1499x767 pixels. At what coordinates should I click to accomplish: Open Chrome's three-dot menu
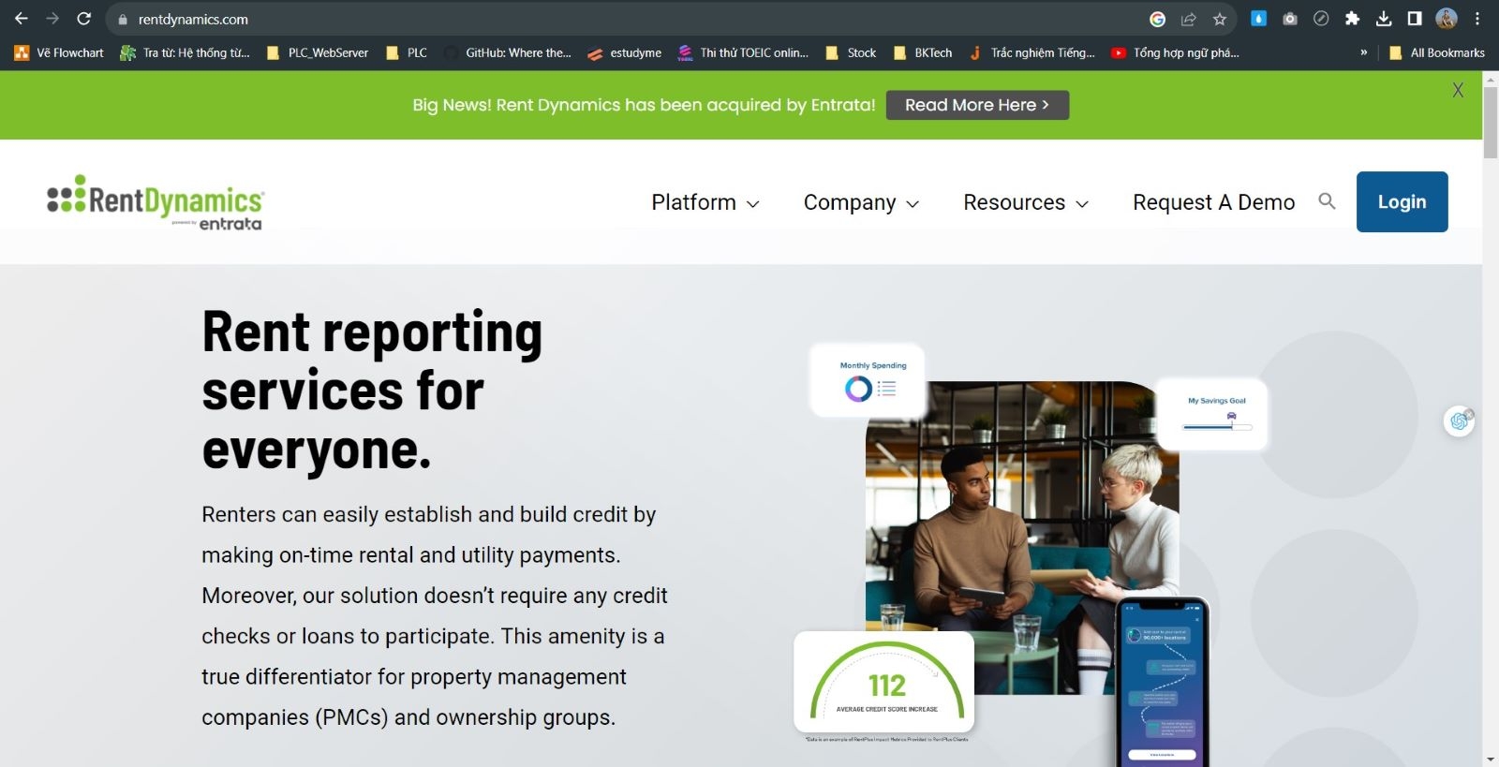coord(1477,19)
